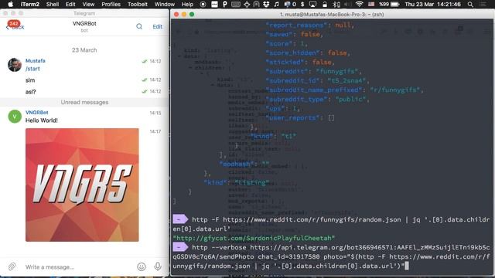The height and width of the screenshot is (278, 495).
Task: Open the Wi-Fi status menu
Action: (359, 4)
